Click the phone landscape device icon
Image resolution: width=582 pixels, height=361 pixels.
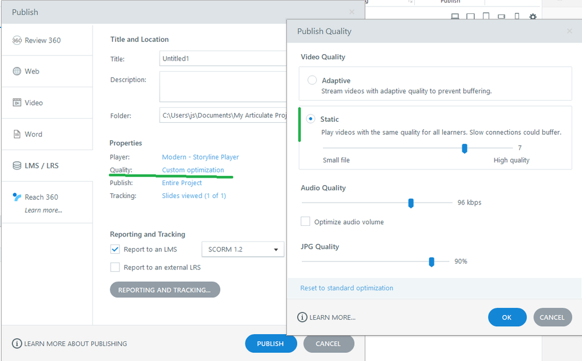[x=502, y=17]
